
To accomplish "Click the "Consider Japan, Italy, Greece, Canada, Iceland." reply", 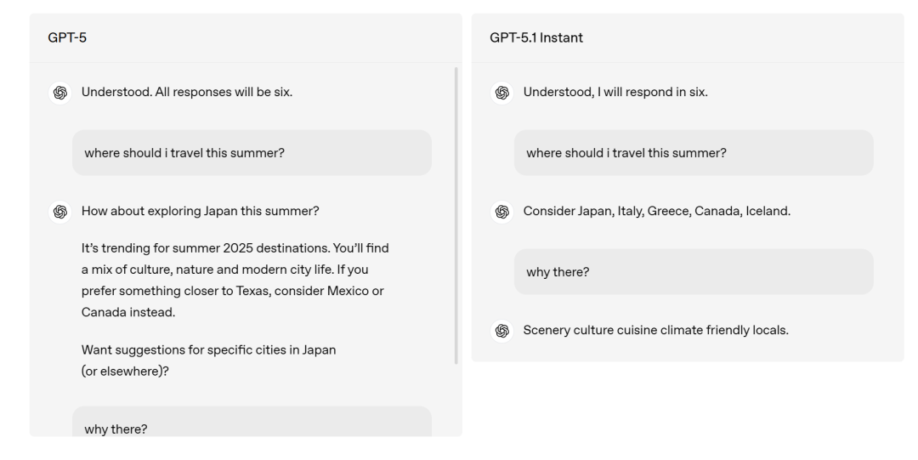I will (657, 212).
